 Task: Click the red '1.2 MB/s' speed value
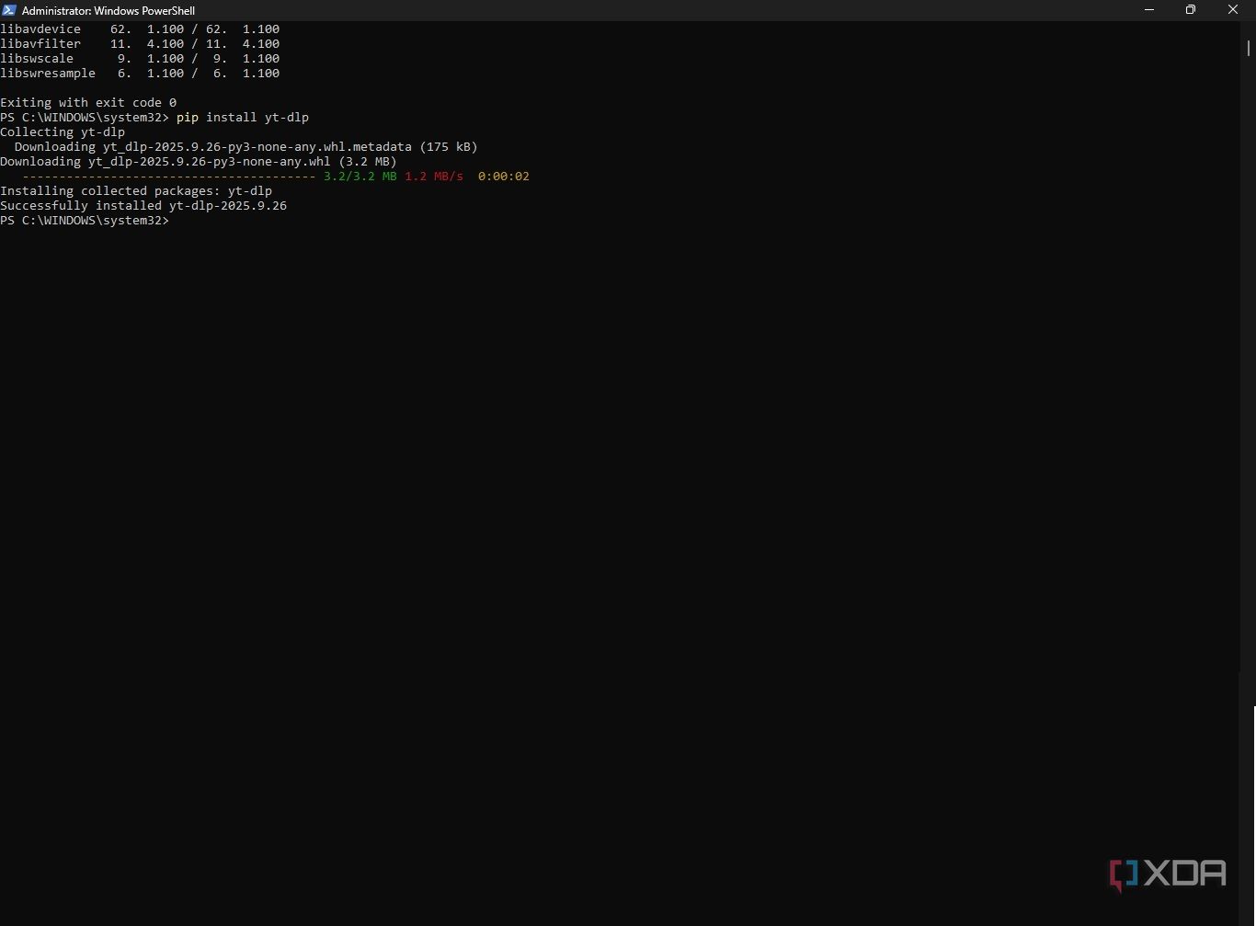click(x=434, y=177)
